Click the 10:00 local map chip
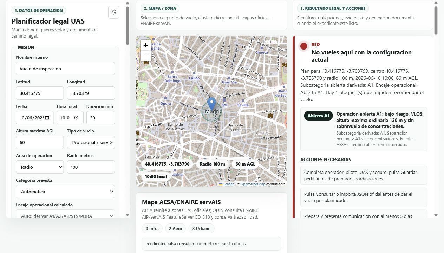The image size is (444, 253). (x=156, y=177)
